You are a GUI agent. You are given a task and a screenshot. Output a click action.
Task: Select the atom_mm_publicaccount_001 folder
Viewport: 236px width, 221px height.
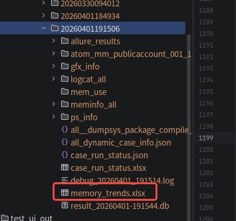(x=131, y=54)
